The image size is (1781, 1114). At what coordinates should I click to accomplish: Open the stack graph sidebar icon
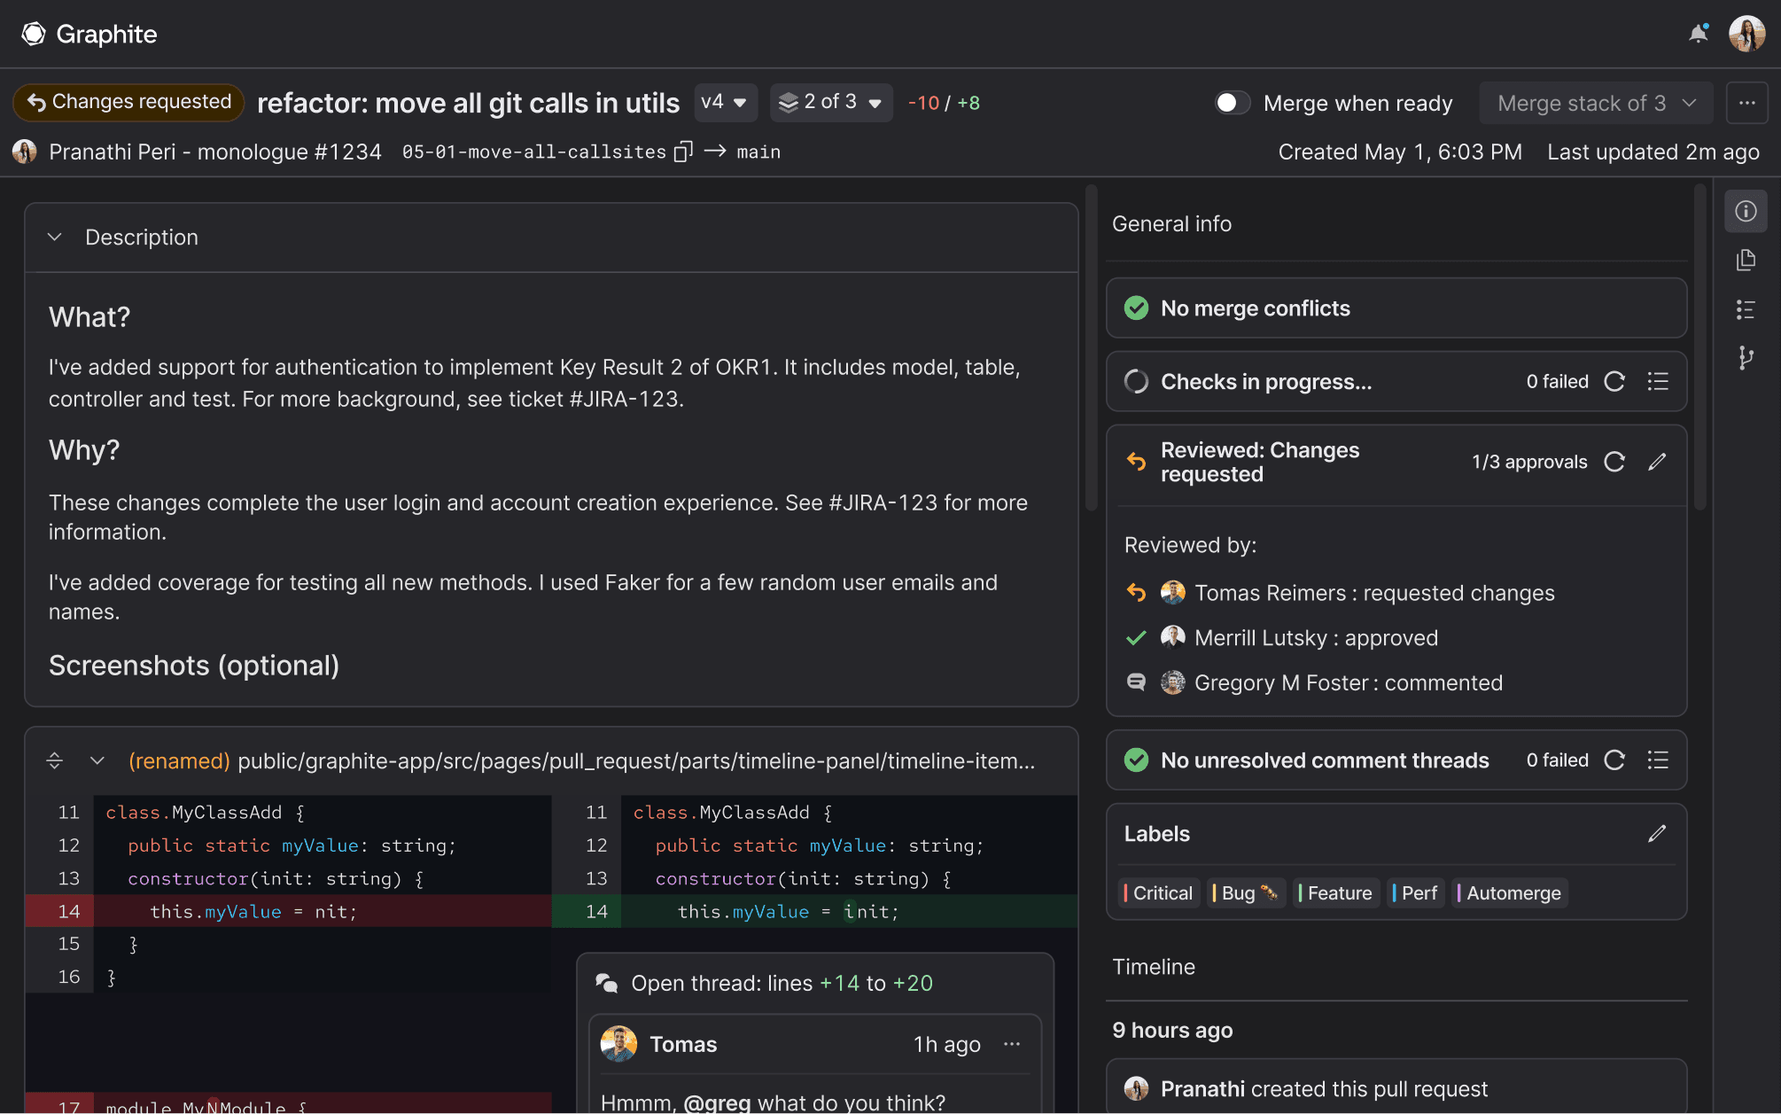coord(1746,358)
